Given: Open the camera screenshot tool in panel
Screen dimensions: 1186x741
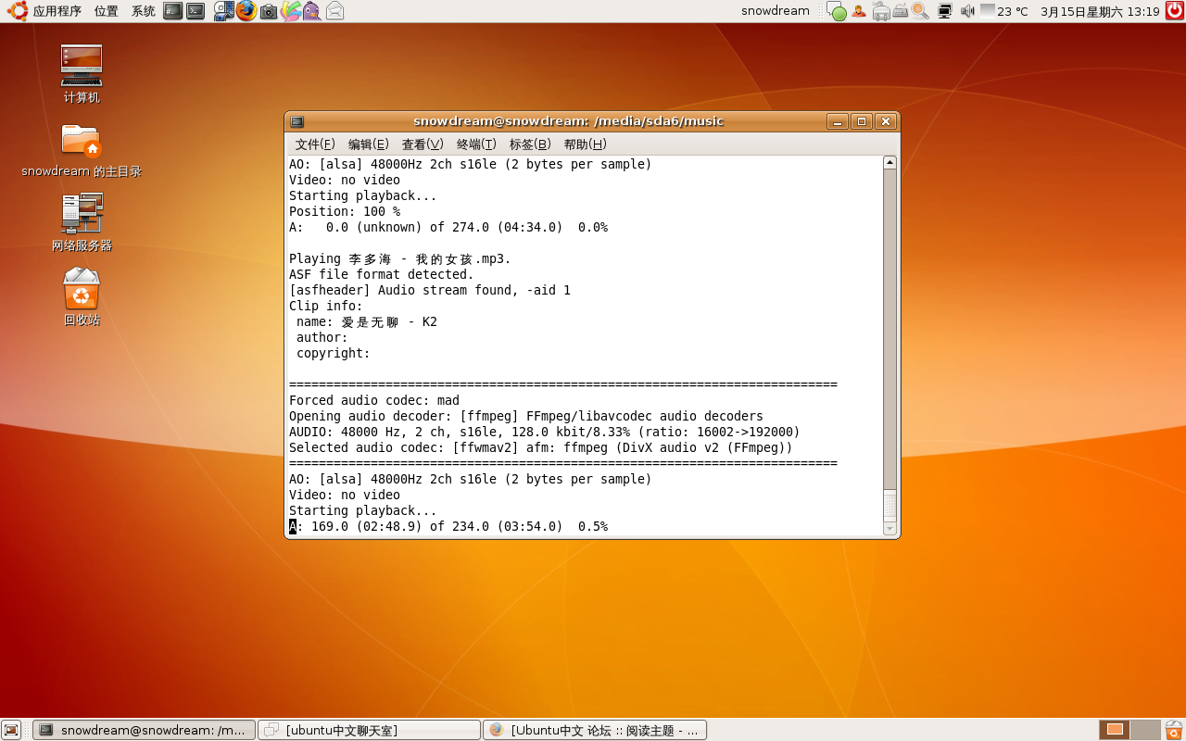Looking at the screenshot, I should click(x=269, y=12).
